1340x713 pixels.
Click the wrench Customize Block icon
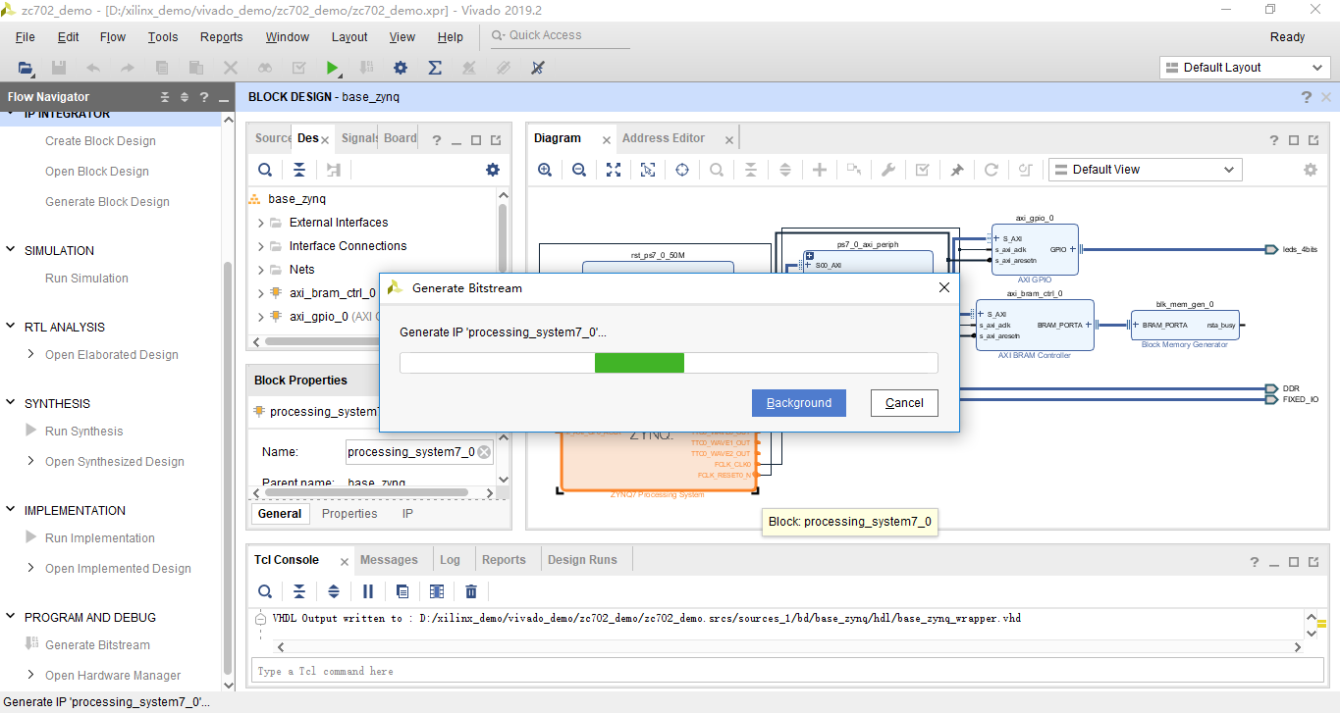coord(888,170)
